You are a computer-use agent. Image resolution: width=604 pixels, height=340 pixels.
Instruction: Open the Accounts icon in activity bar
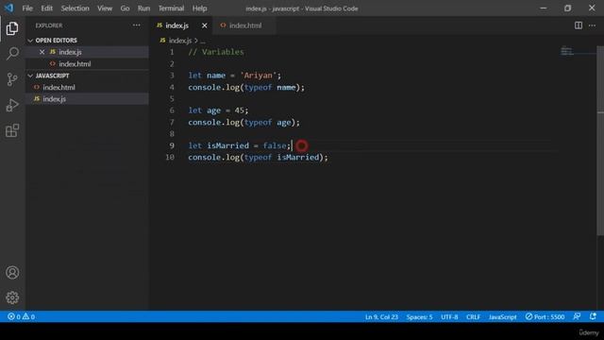pyautogui.click(x=12, y=273)
